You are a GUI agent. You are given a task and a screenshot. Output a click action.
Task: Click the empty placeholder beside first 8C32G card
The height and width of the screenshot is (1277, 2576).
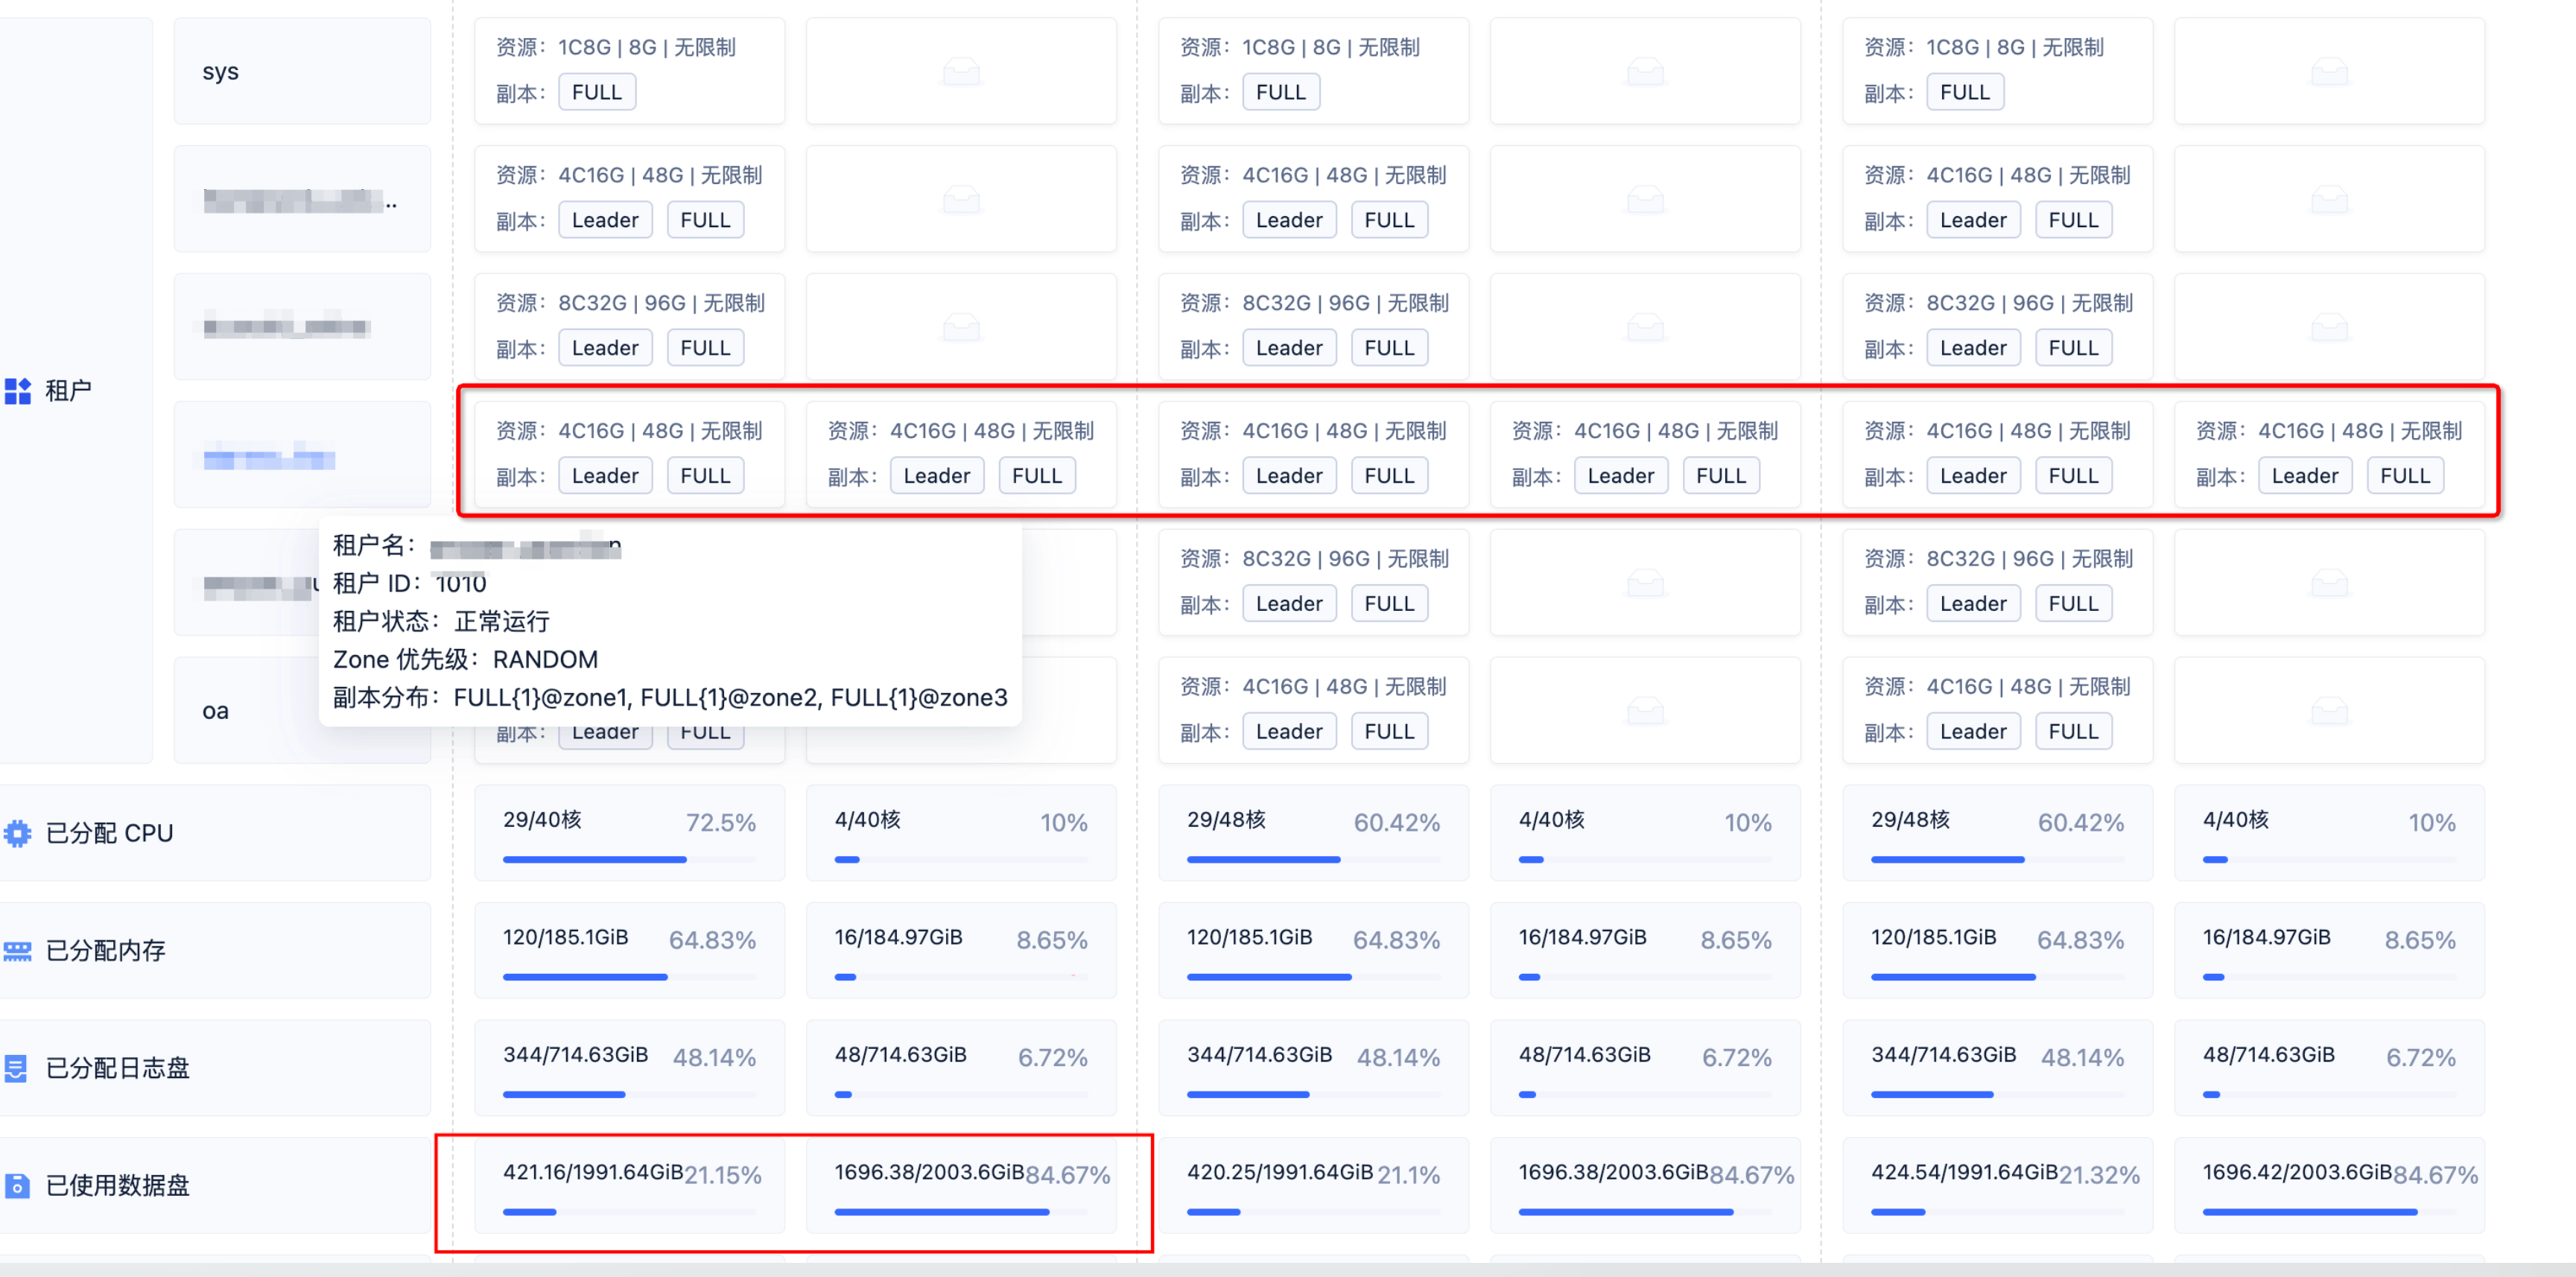(x=961, y=327)
